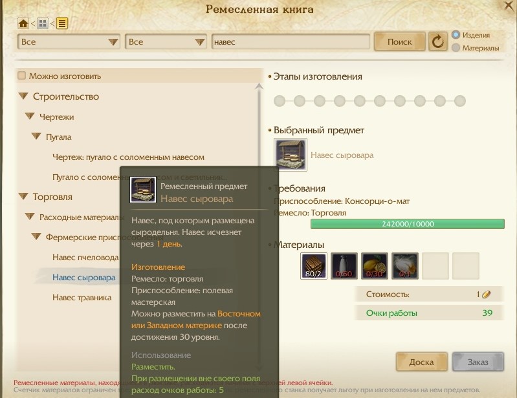Open Чертеж: пугало с соломенным навесом
Viewport: 517px width, 398px height.
(x=128, y=157)
